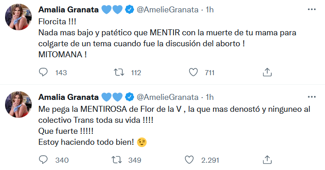Open Amalia Granata avatar in second tweet
Image resolution: width=325 pixels, height=170 pixels.
pos(18,104)
